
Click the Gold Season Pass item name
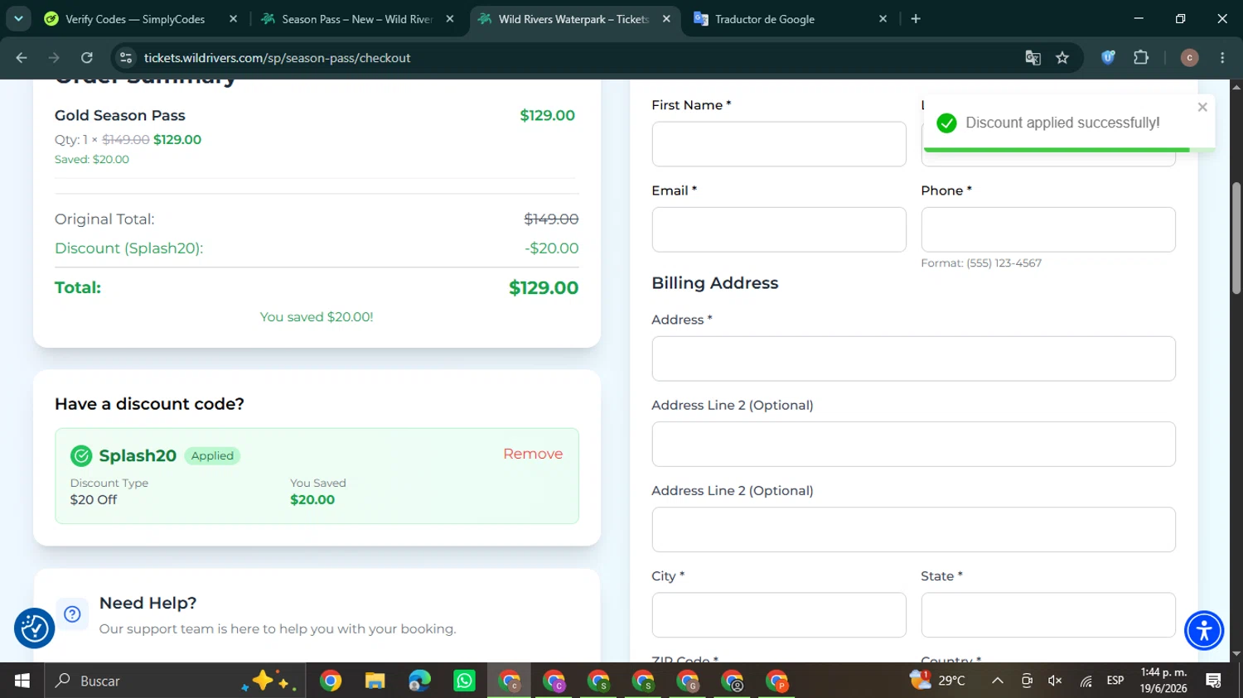(x=120, y=116)
